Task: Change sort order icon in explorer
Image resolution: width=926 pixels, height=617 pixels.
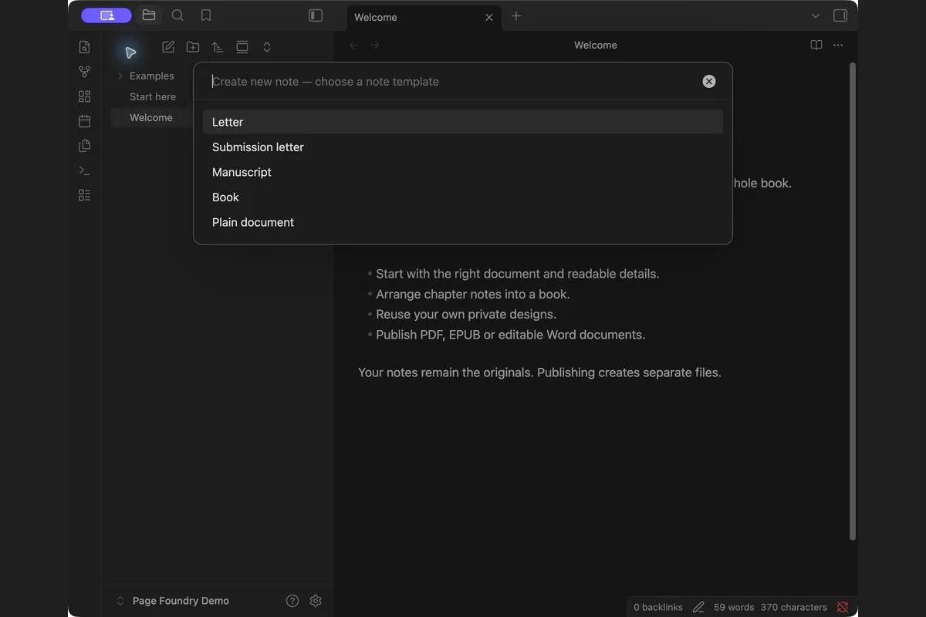Action: pos(218,47)
